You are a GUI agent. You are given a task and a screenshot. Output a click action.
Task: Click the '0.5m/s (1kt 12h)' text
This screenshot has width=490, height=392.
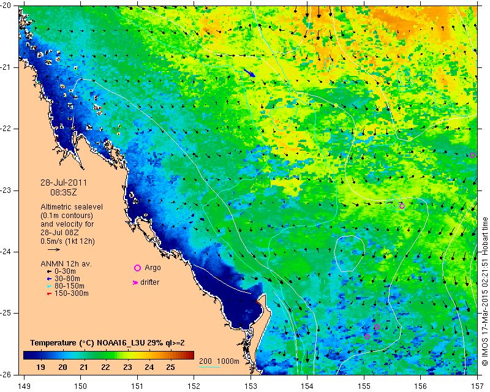(67, 241)
